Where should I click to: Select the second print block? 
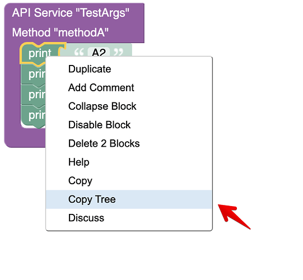pyautogui.click(x=33, y=74)
